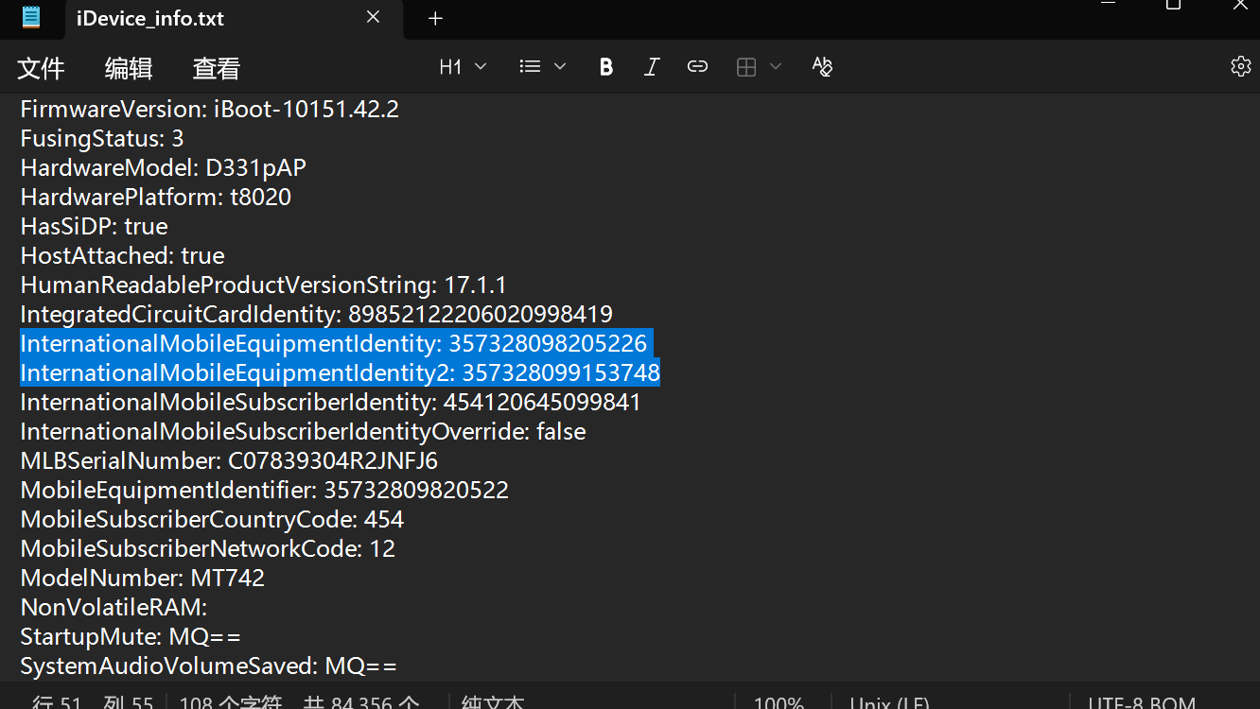Add a new tab with plus icon
The height and width of the screenshot is (709, 1260).
435,19
